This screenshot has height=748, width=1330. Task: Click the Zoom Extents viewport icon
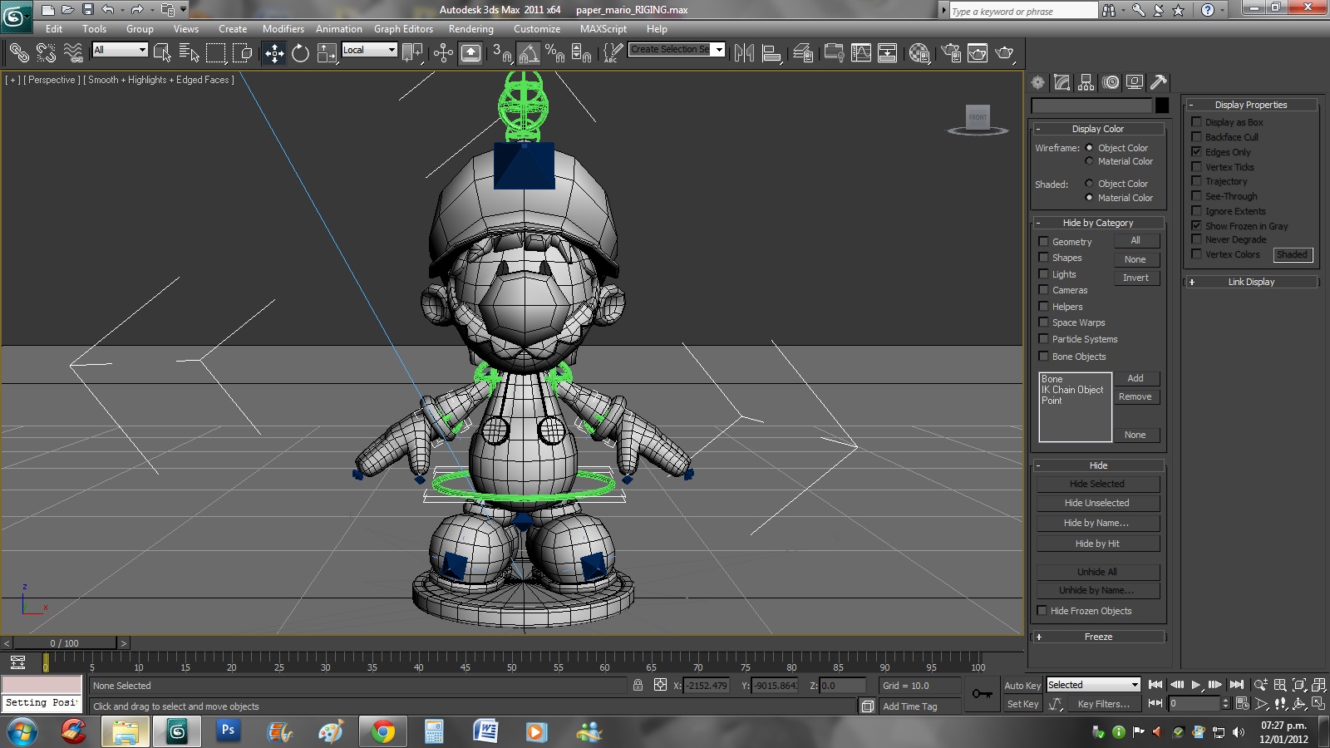pyautogui.click(x=1299, y=685)
